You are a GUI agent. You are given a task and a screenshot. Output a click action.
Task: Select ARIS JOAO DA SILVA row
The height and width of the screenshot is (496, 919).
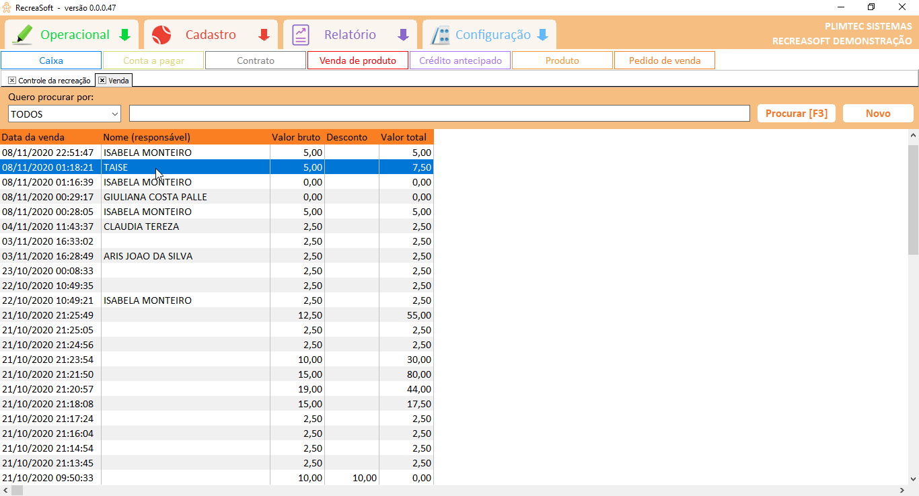tap(217, 256)
